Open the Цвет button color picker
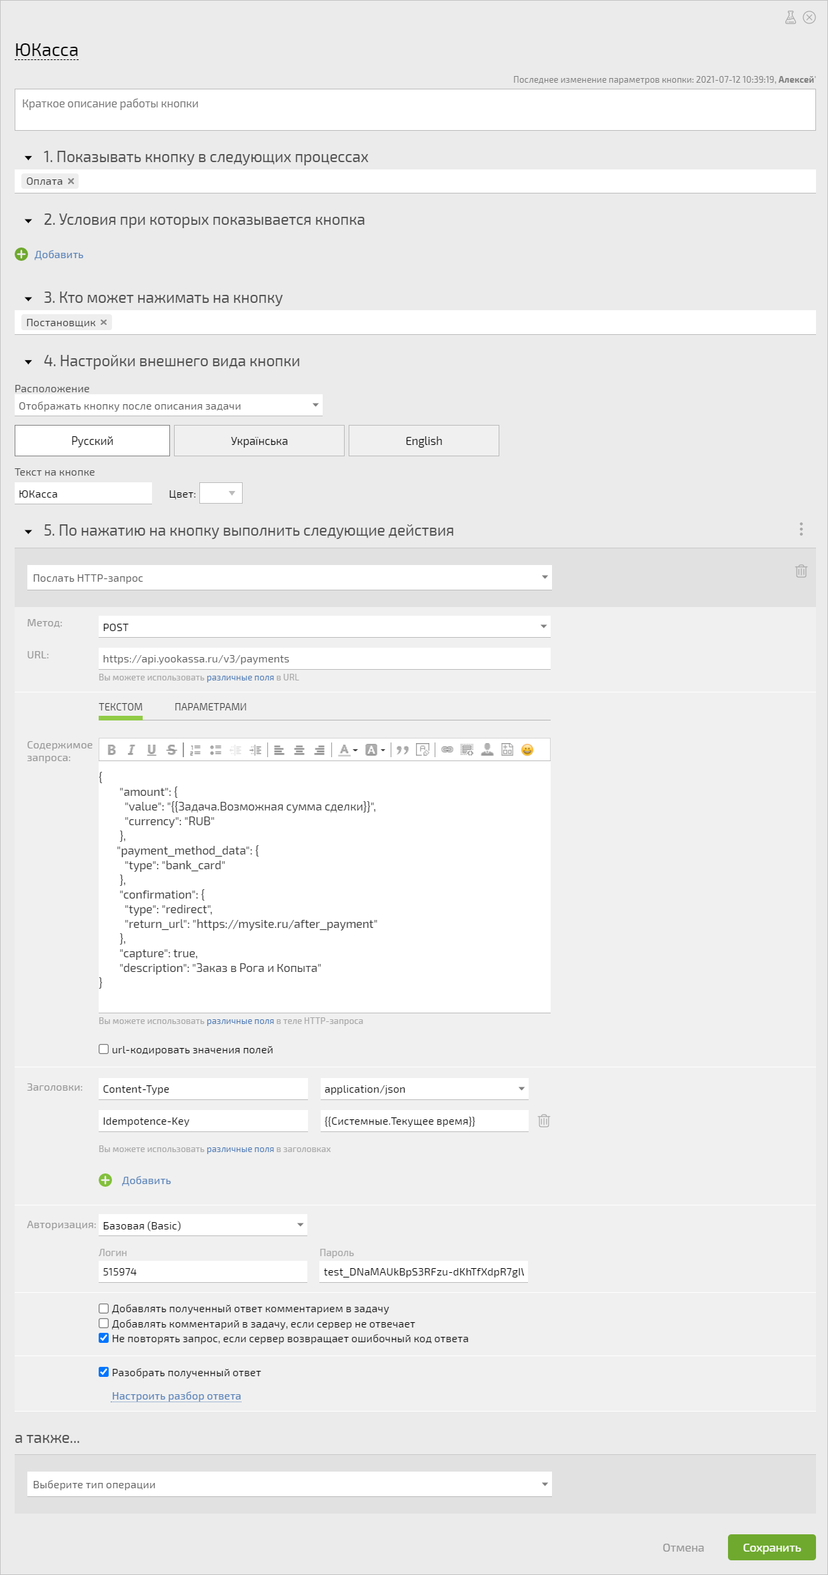This screenshot has height=1575, width=828. [221, 493]
